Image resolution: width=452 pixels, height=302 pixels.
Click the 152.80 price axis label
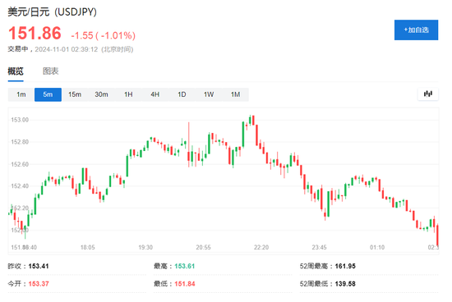tap(20, 142)
